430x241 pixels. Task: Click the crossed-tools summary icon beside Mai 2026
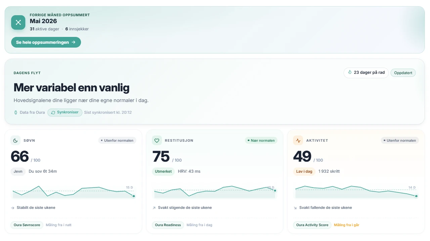(x=18, y=22)
